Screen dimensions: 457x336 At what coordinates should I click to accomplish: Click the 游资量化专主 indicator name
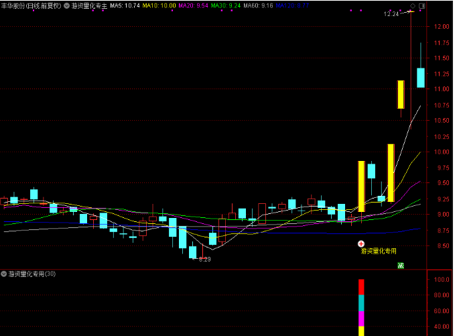(89, 6)
